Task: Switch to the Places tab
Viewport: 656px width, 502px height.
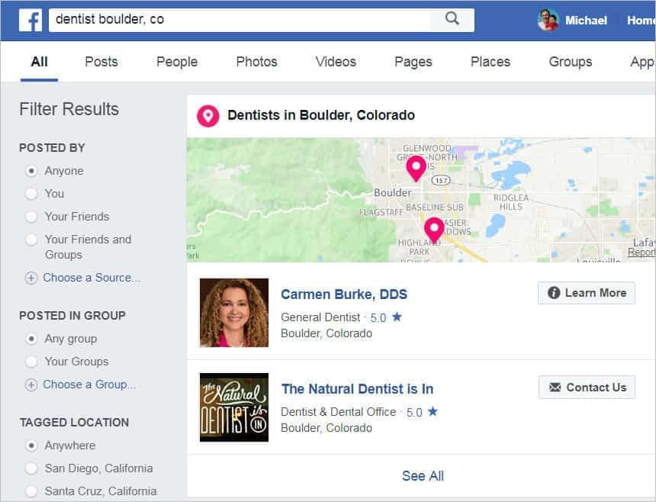Action: click(x=490, y=62)
